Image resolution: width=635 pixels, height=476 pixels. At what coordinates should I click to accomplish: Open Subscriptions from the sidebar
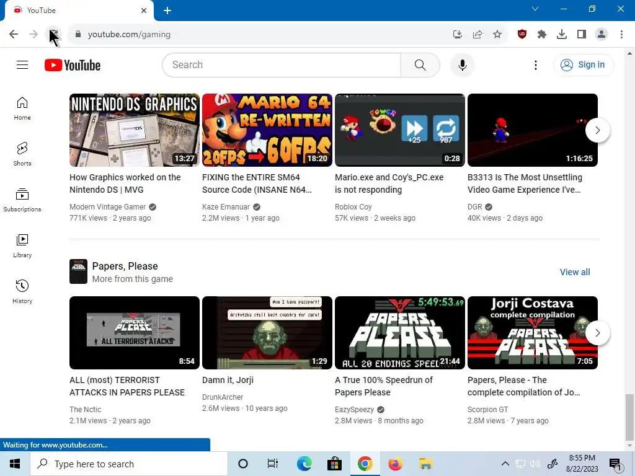pos(22,200)
